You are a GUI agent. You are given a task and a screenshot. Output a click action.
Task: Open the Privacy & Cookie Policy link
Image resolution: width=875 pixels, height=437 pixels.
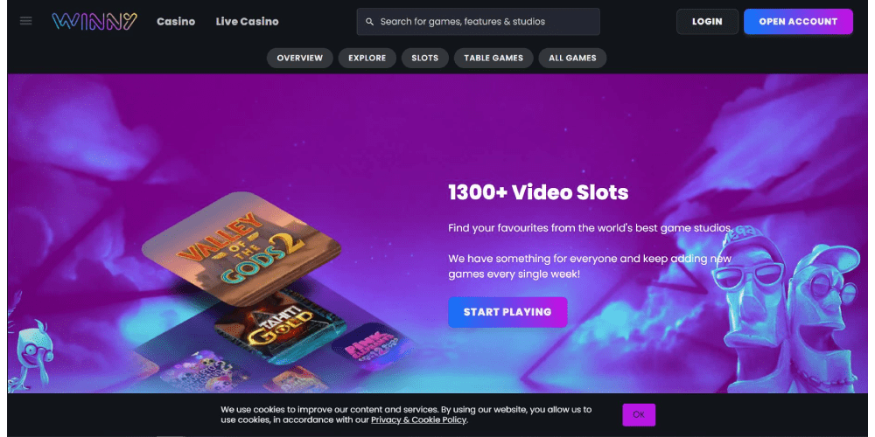pyautogui.click(x=418, y=420)
